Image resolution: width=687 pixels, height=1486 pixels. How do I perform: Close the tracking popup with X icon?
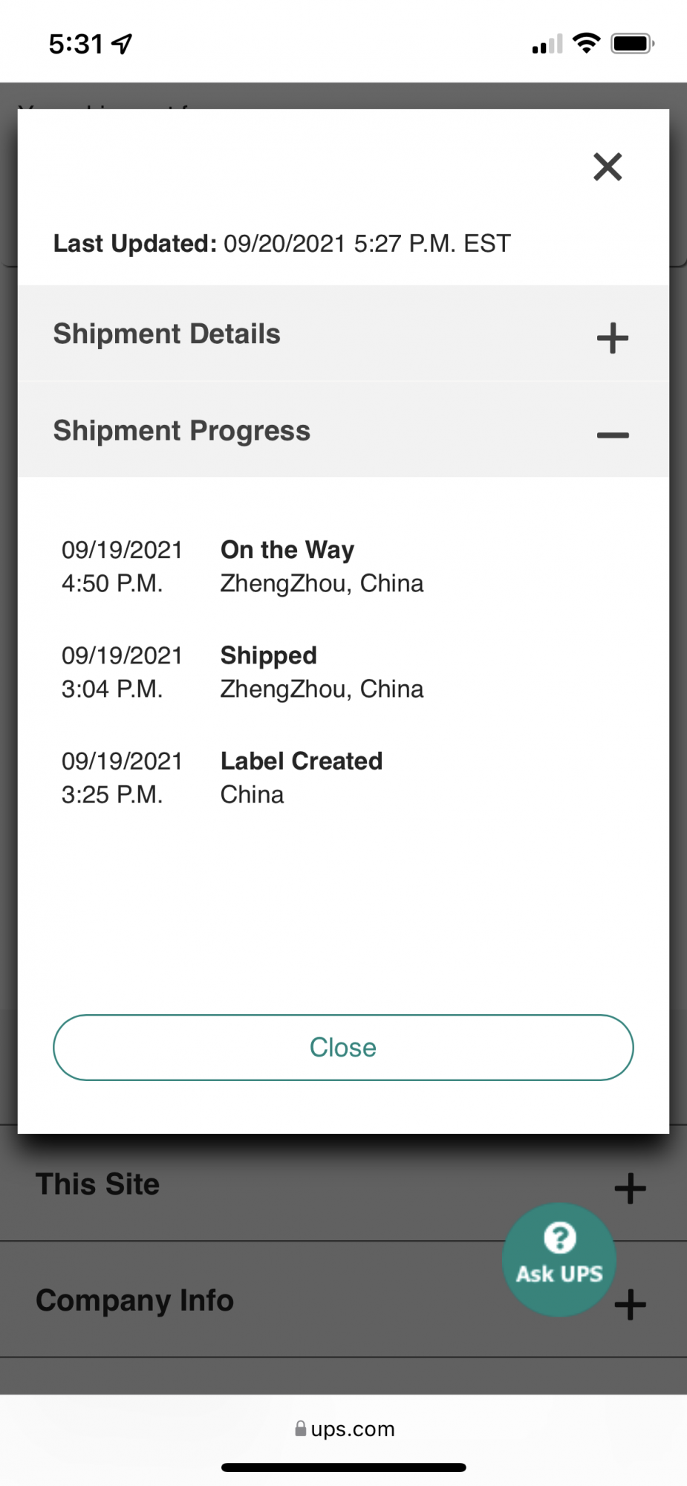point(608,167)
